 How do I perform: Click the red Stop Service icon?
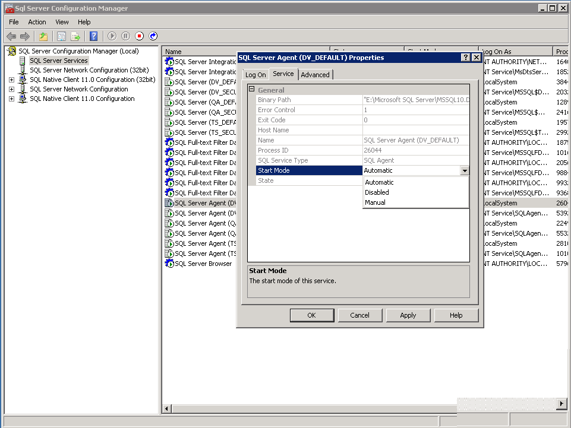pos(140,36)
